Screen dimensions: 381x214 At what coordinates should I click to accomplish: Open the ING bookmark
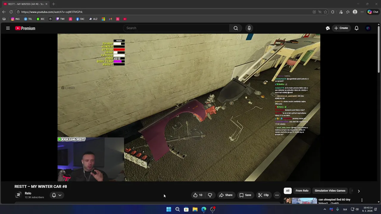[x=15, y=19]
